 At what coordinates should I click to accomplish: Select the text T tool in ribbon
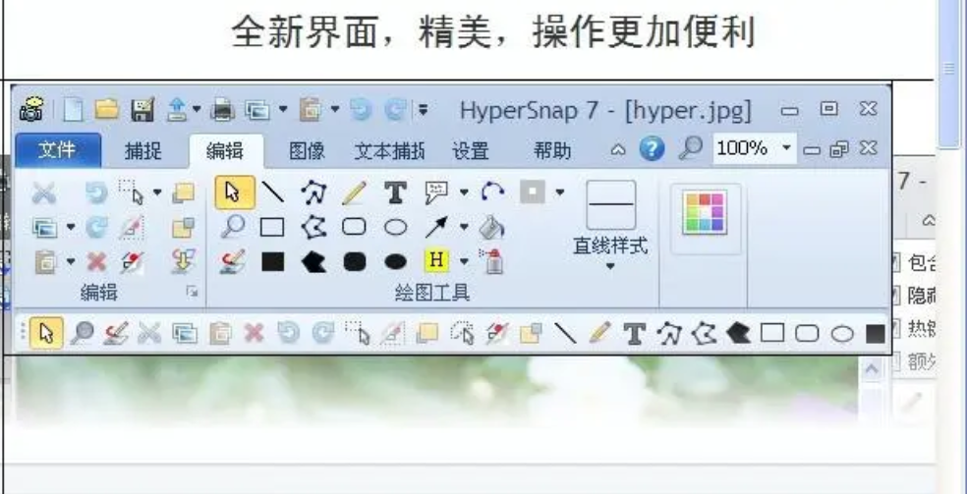pos(395,192)
